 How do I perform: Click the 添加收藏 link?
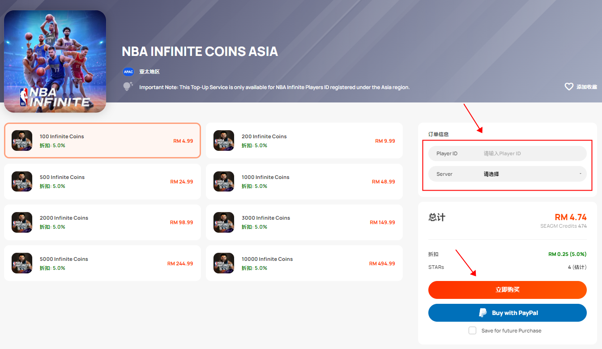pyautogui.click(x=587, y=87)
